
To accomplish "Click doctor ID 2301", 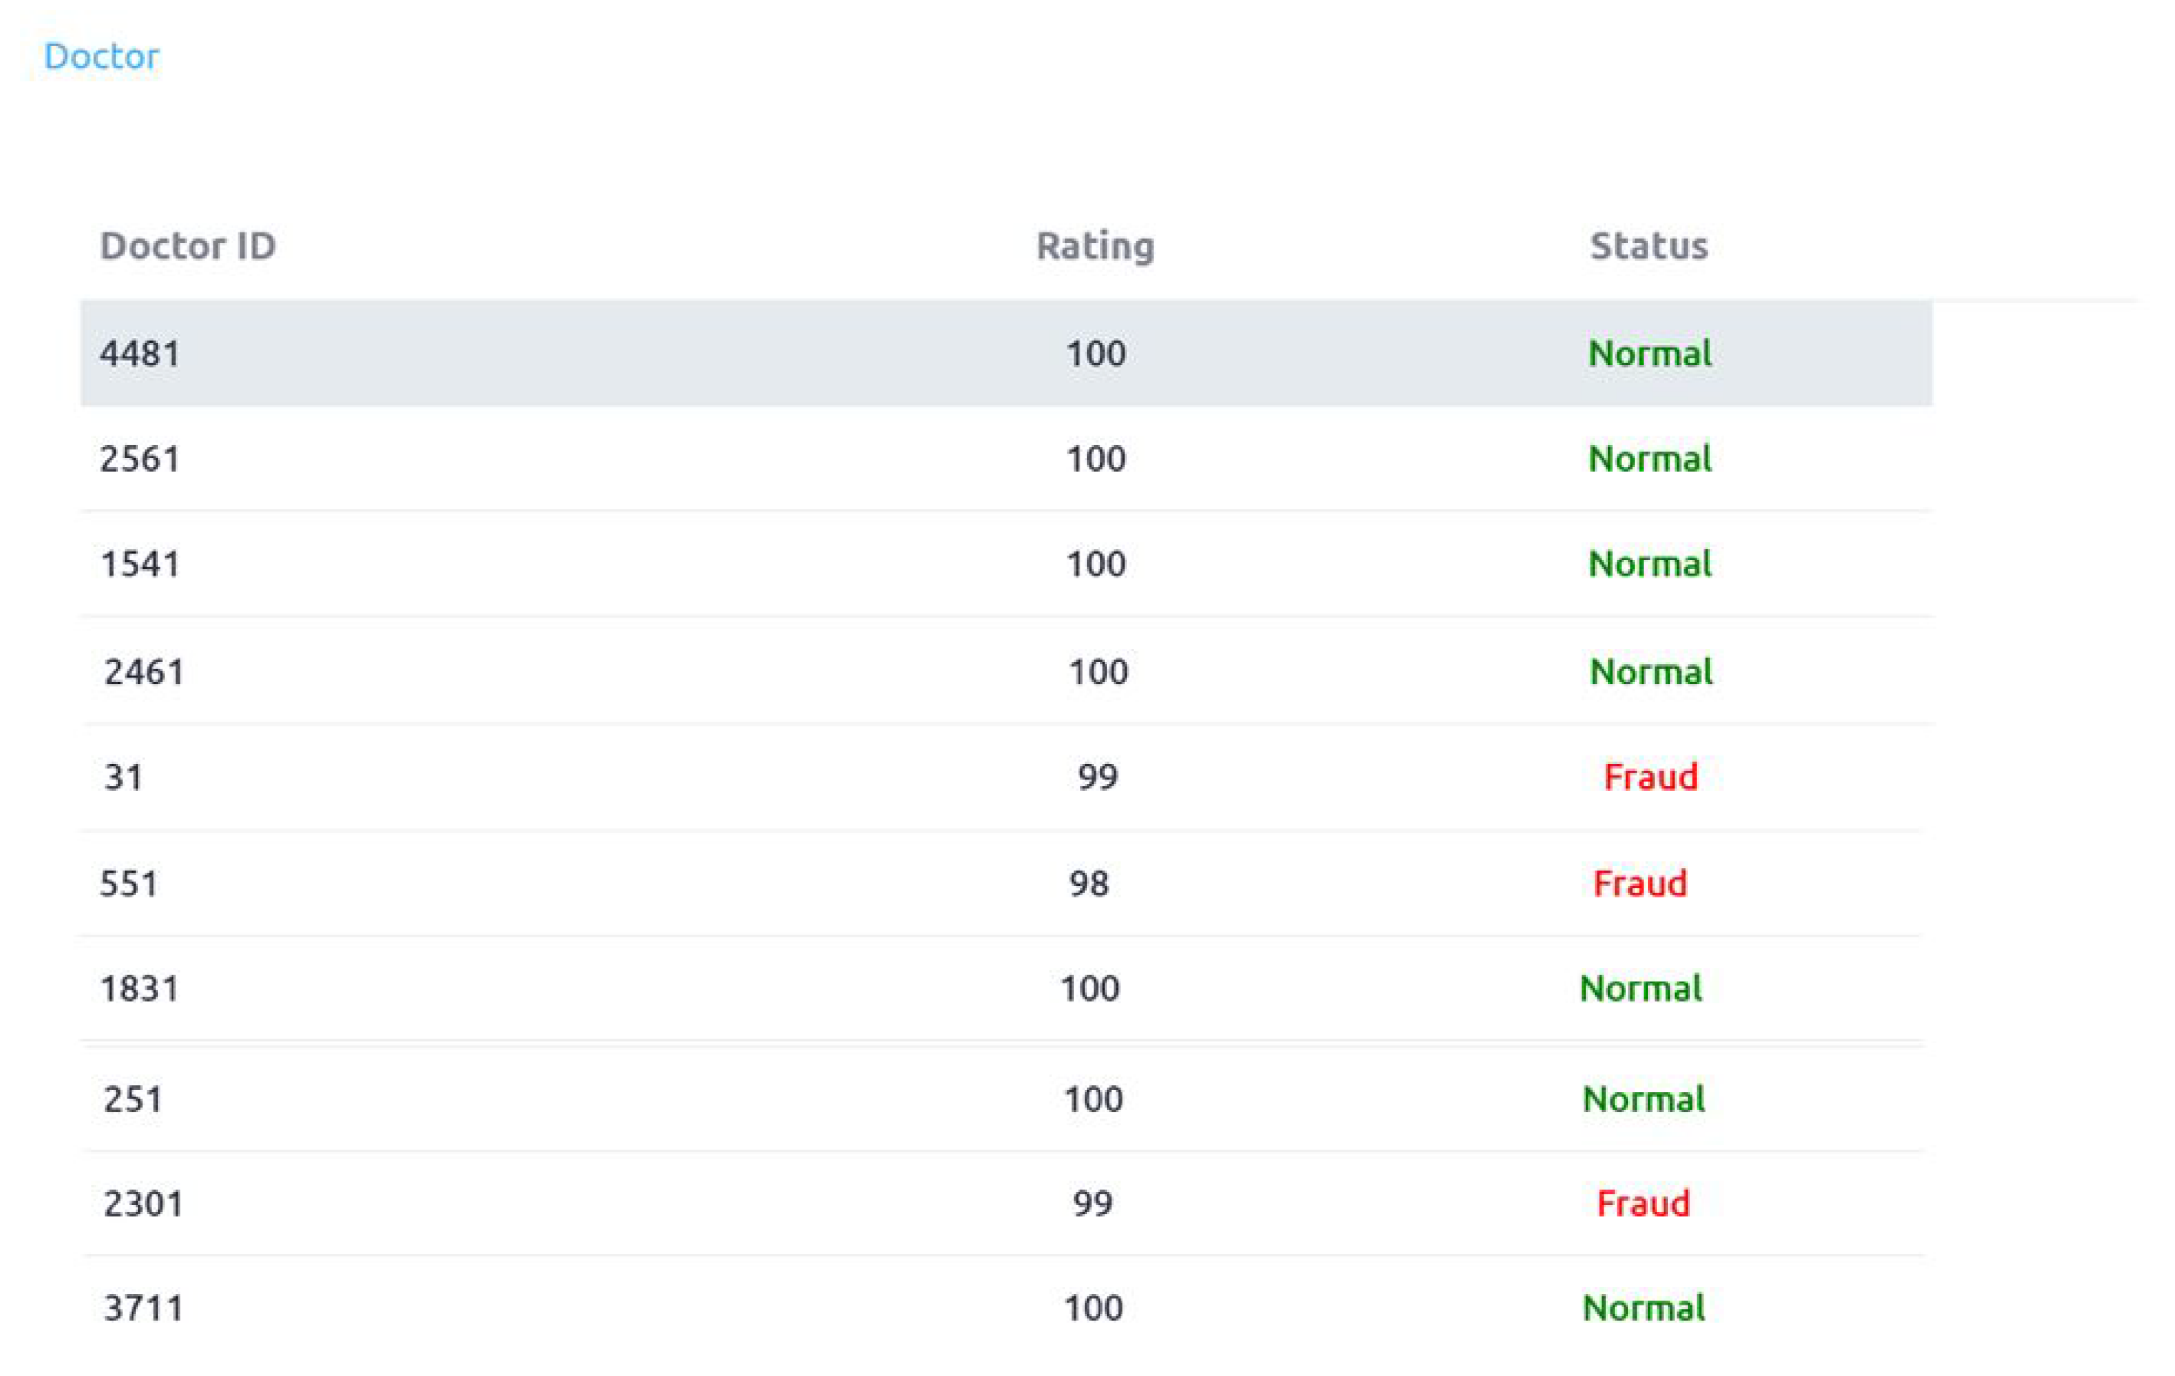I will [143, 1203].
